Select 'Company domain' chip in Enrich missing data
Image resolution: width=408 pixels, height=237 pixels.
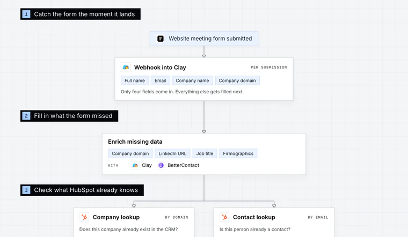[130, 153]
